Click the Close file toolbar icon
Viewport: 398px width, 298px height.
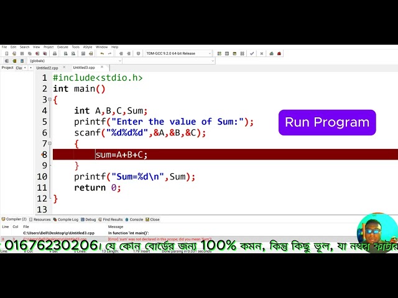point(37,53)
